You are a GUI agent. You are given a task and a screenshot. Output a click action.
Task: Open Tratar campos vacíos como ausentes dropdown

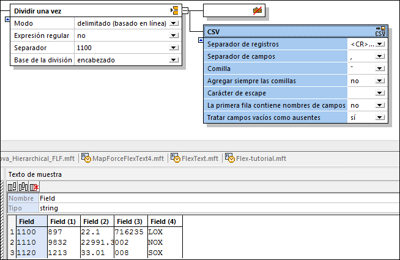point(380,117)
